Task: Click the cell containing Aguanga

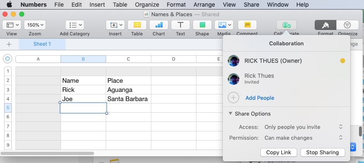Action: (128, 89)
